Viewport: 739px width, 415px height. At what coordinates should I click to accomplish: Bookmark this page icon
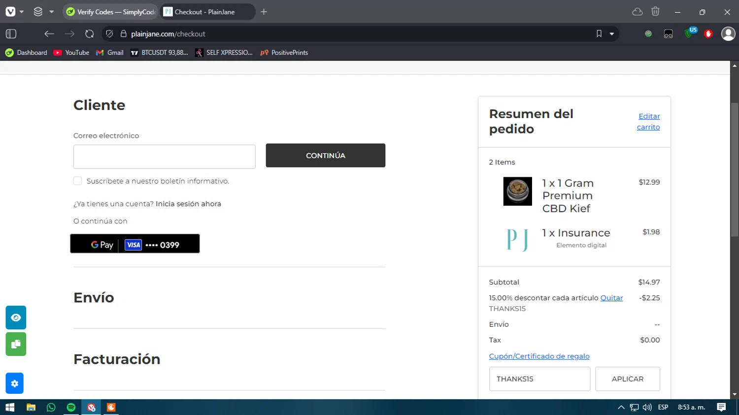pos(599,34)
